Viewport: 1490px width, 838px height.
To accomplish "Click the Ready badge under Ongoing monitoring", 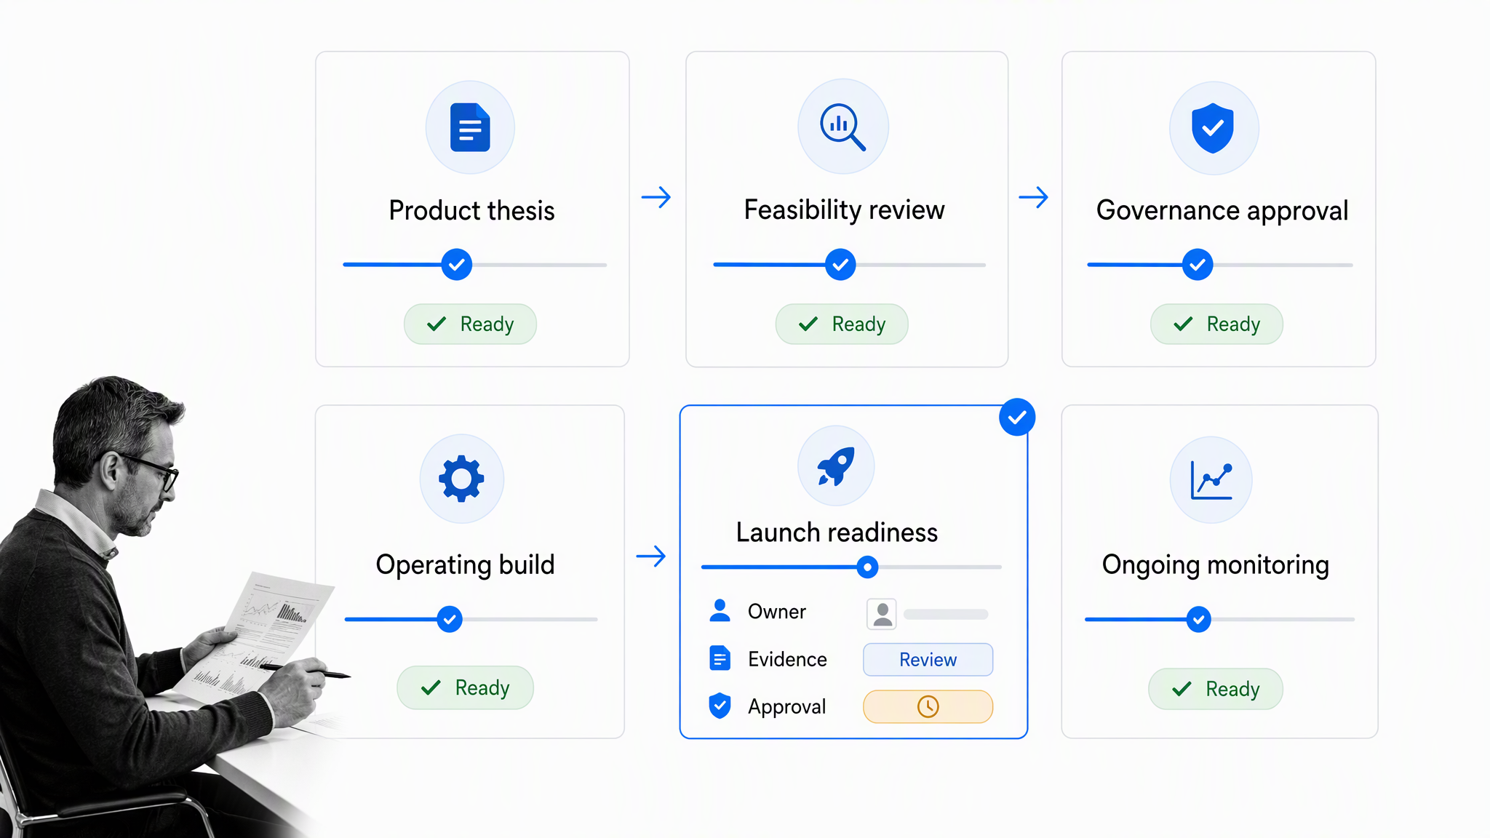I will coord(1216,689).
